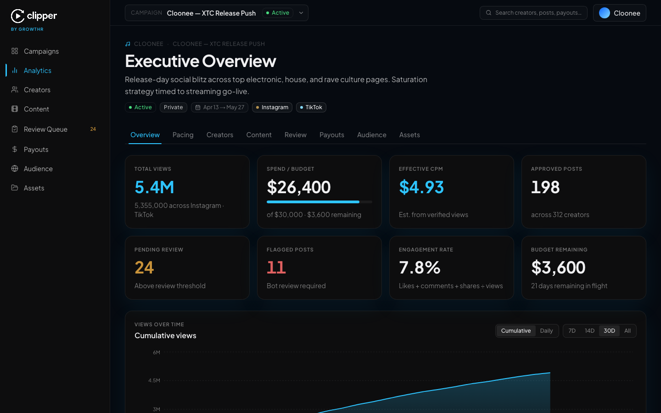The image size is (661, 413).
Task: Open the Cloonee account menu
Action: [619, 13]
